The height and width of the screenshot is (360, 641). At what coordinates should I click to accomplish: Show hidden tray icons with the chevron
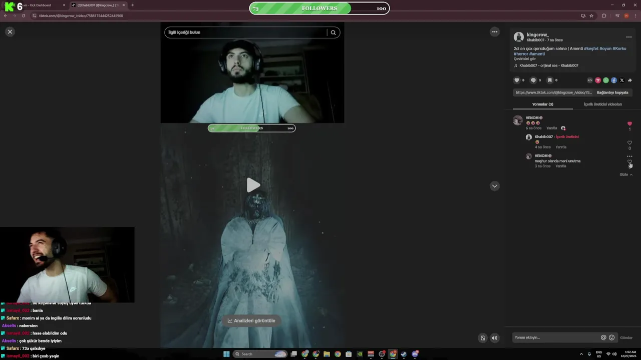[582, 354]
